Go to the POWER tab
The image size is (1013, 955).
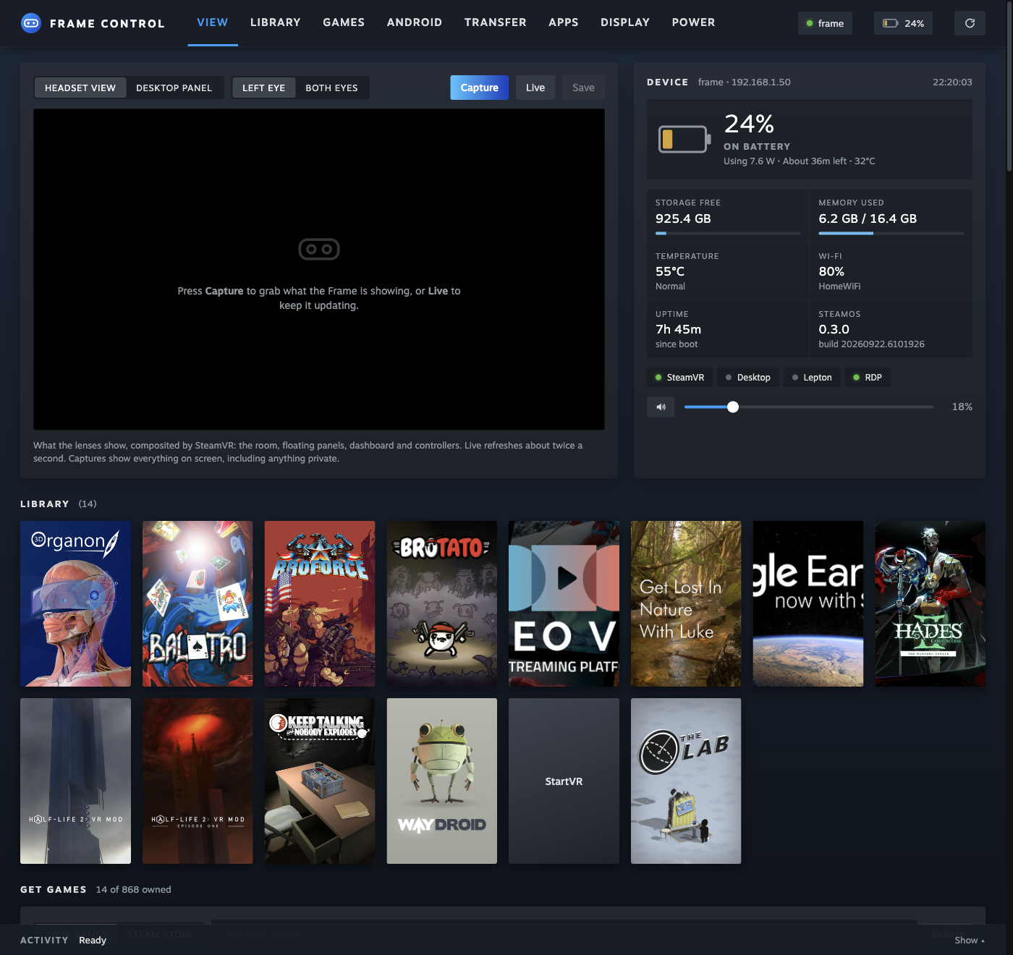click(x=693, y=22)
